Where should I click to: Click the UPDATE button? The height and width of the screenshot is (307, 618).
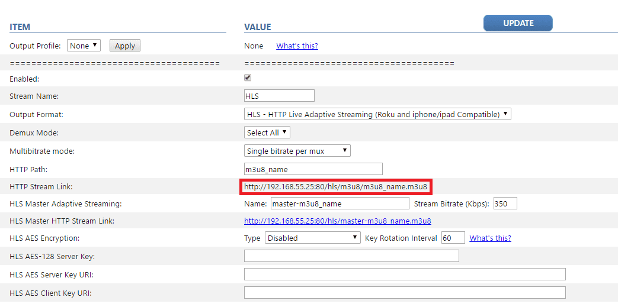518,23
